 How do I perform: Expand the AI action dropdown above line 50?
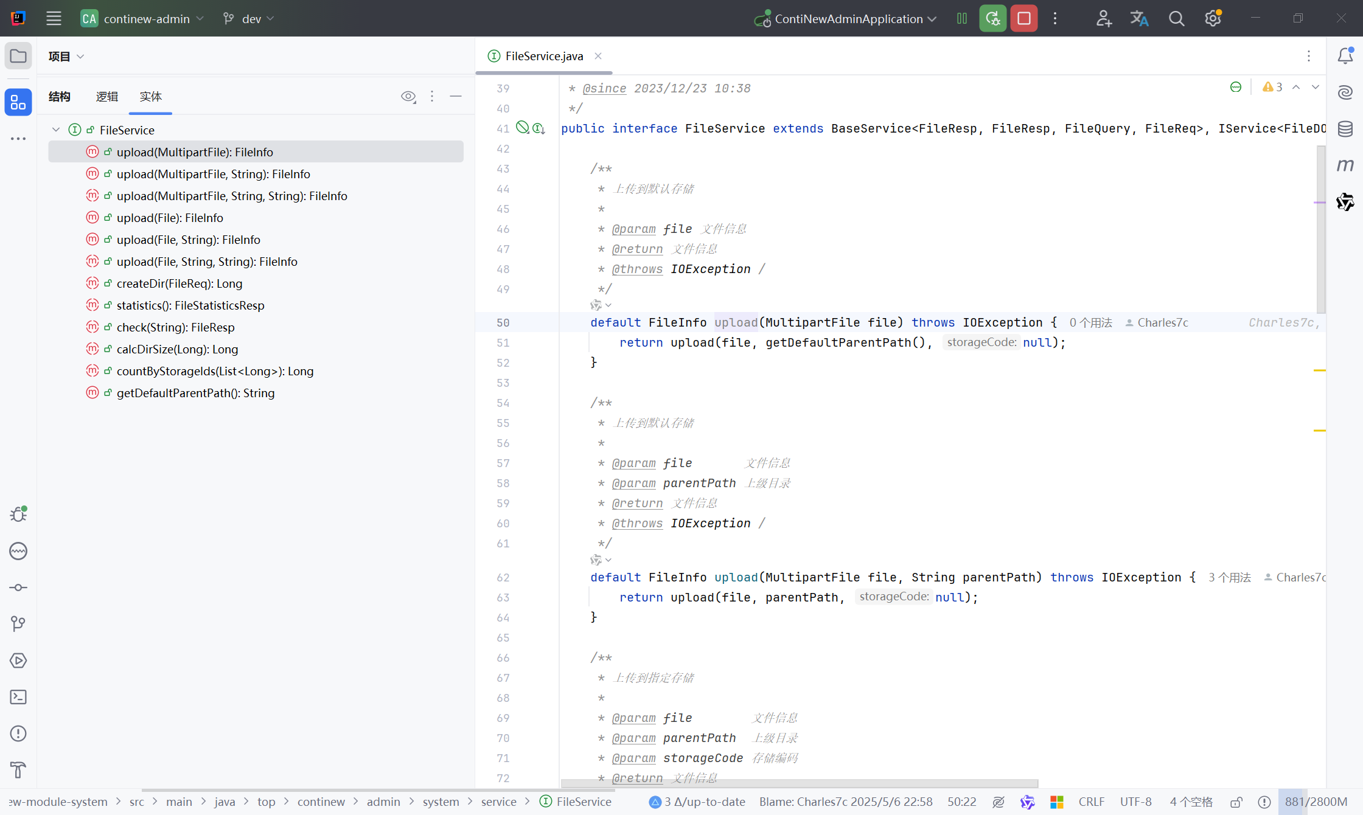(601, 305)
